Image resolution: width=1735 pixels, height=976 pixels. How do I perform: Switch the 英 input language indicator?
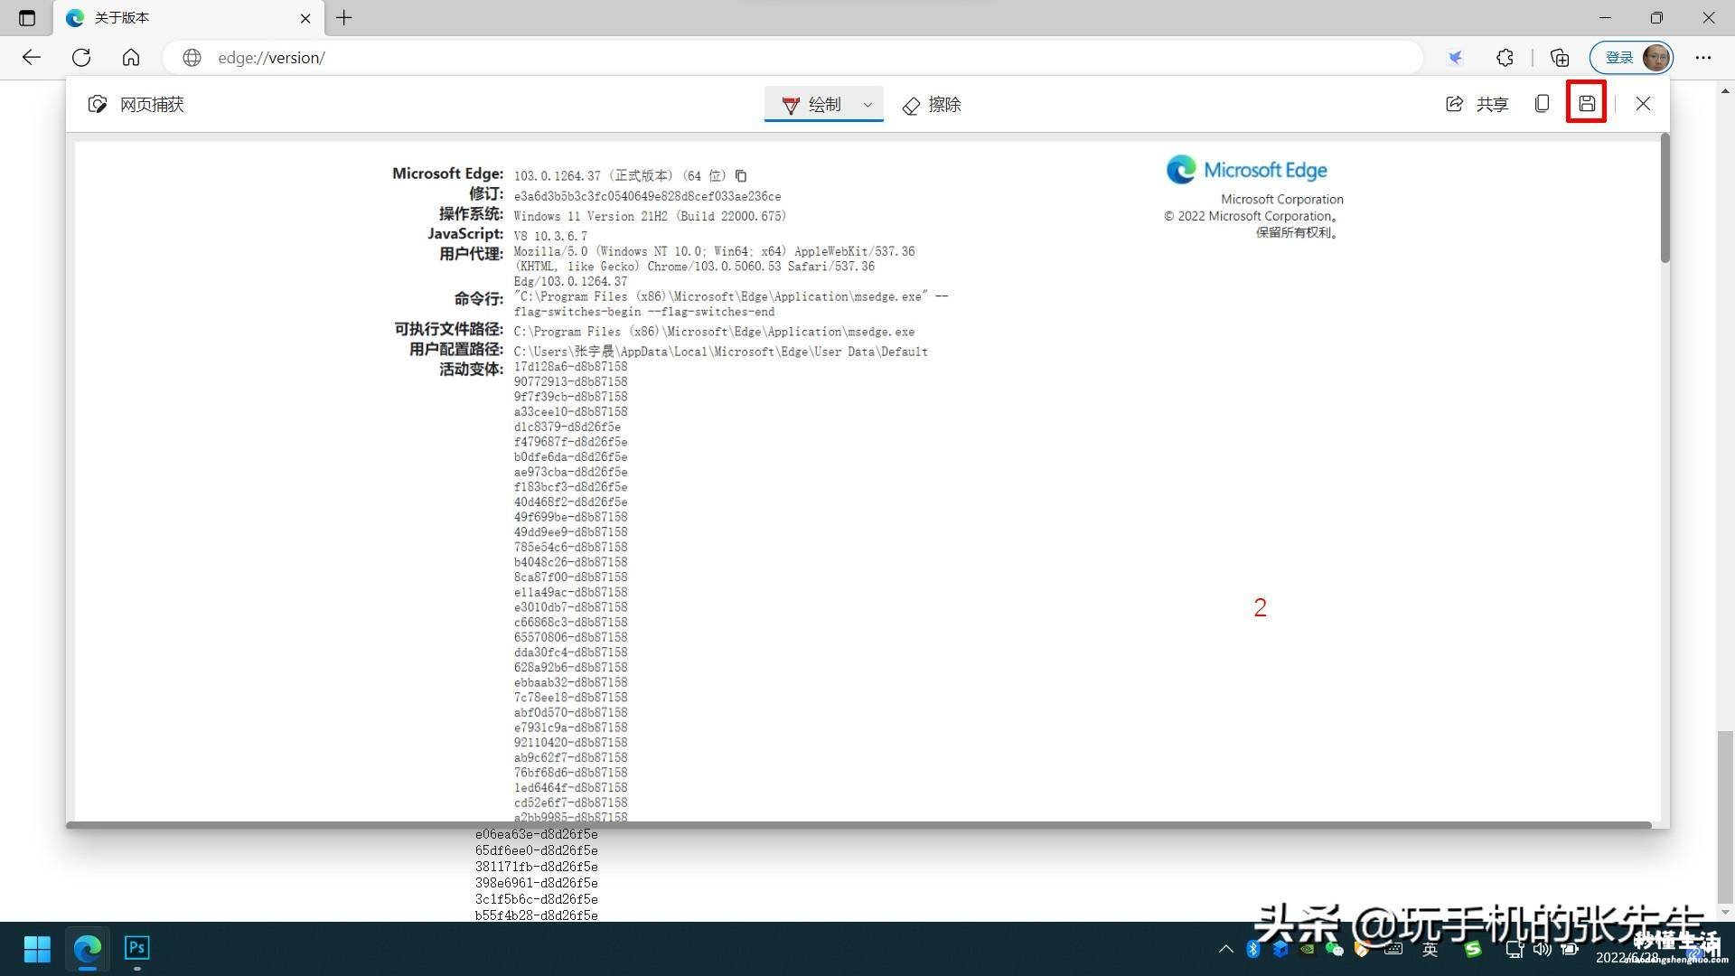coord(1430,949)
